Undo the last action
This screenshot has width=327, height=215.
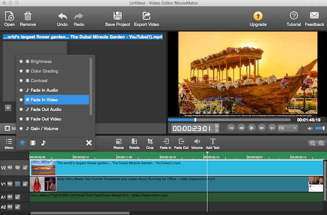pos(62,16)
